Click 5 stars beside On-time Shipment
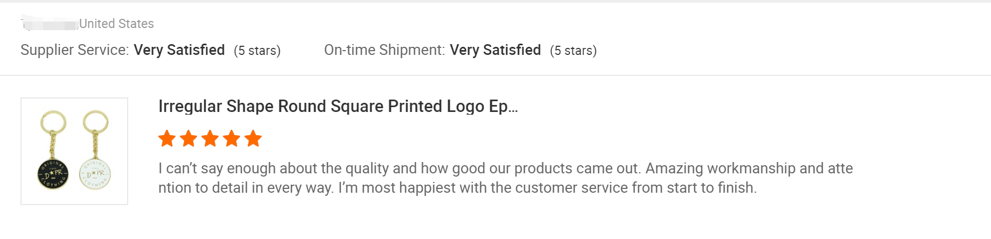The width and height of the screenshot is (991, 239). coord(573,51)
